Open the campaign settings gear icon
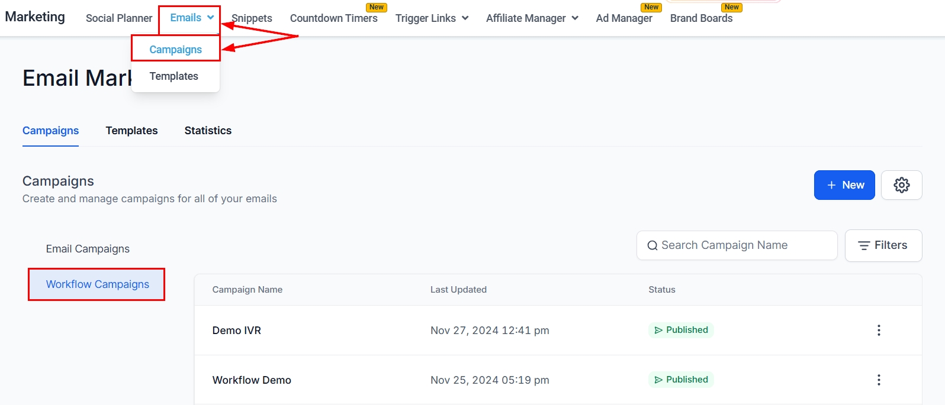This screenshot has width=945, height=405. (901, 185)
